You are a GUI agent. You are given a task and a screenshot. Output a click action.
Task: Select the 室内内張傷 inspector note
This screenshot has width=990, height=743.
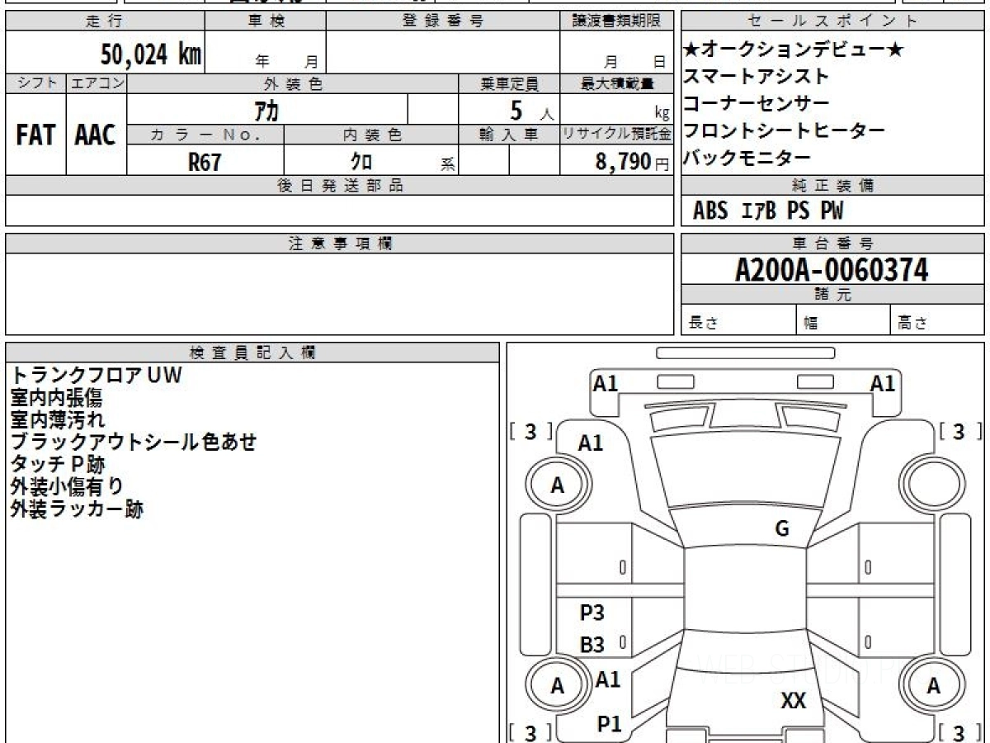click(x=56, y=398)
